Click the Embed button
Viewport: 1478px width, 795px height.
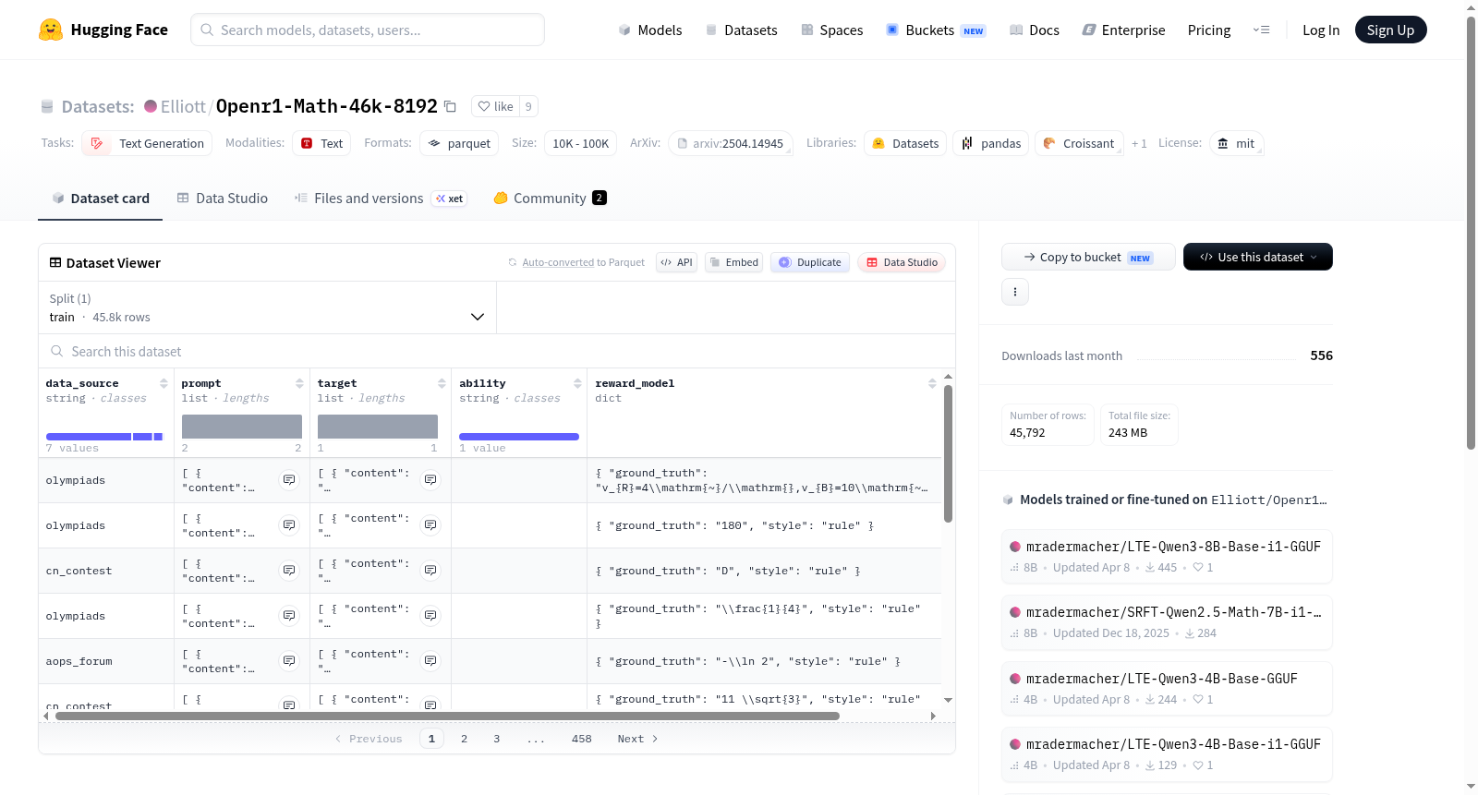733,262
